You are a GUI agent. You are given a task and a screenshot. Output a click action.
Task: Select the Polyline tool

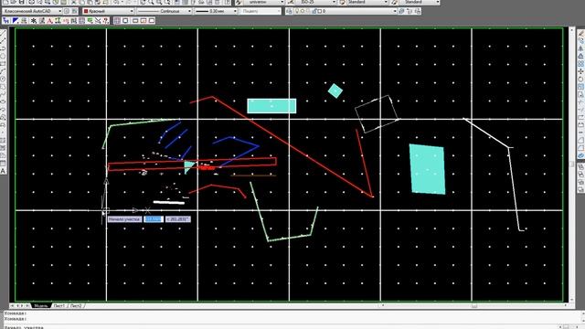point(3,48)
